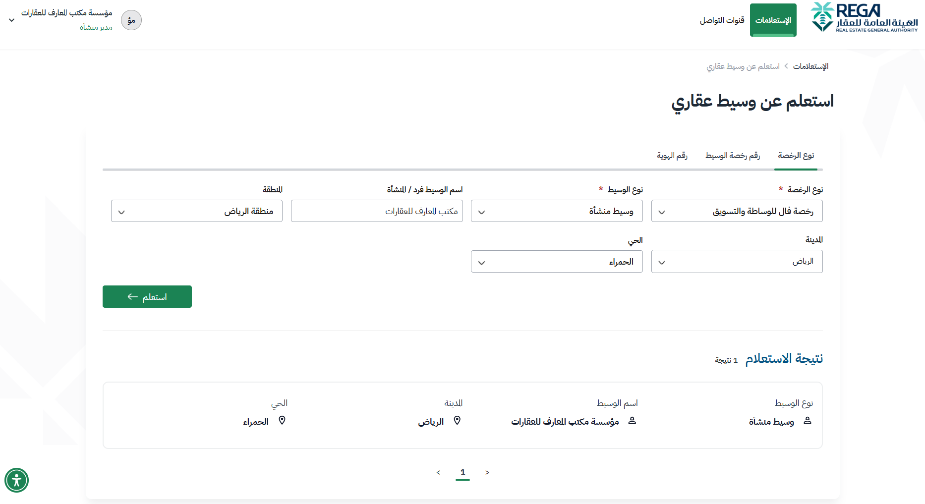Screen dimensions: 925x504
Task: Open the accessibility widget icon
Action: tap(16, 480)
